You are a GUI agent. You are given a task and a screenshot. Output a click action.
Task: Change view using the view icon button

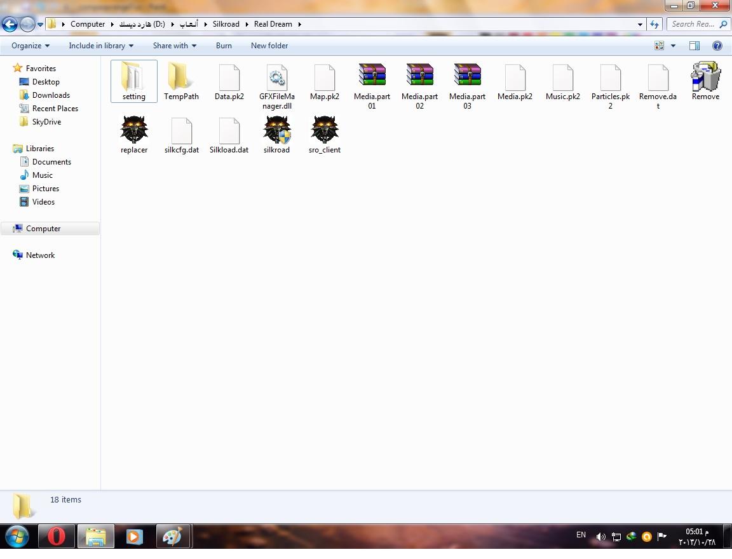tap(659, 46)
